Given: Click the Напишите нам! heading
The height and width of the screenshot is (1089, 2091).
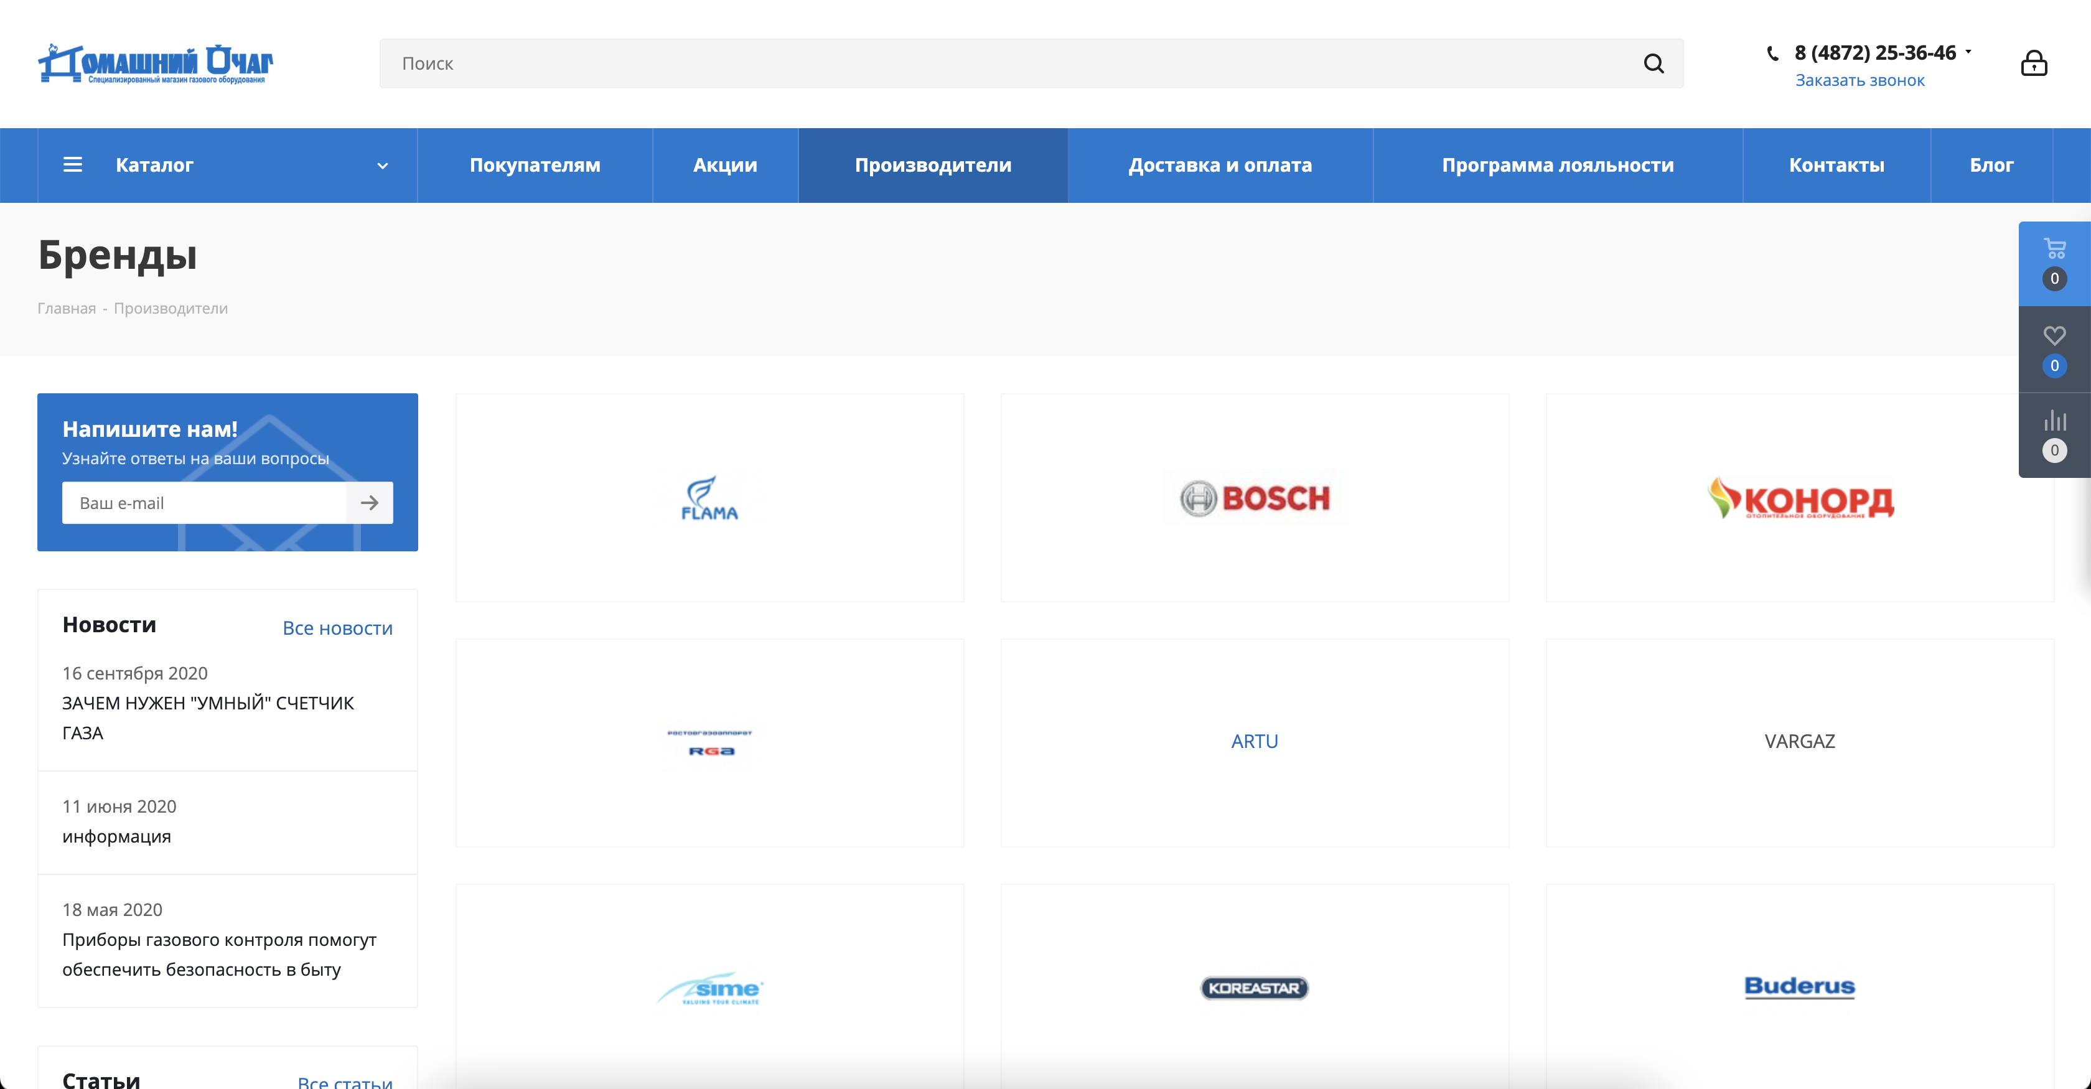Looking at the screenshot, I should pyautogui.click(x=150, y=429).
